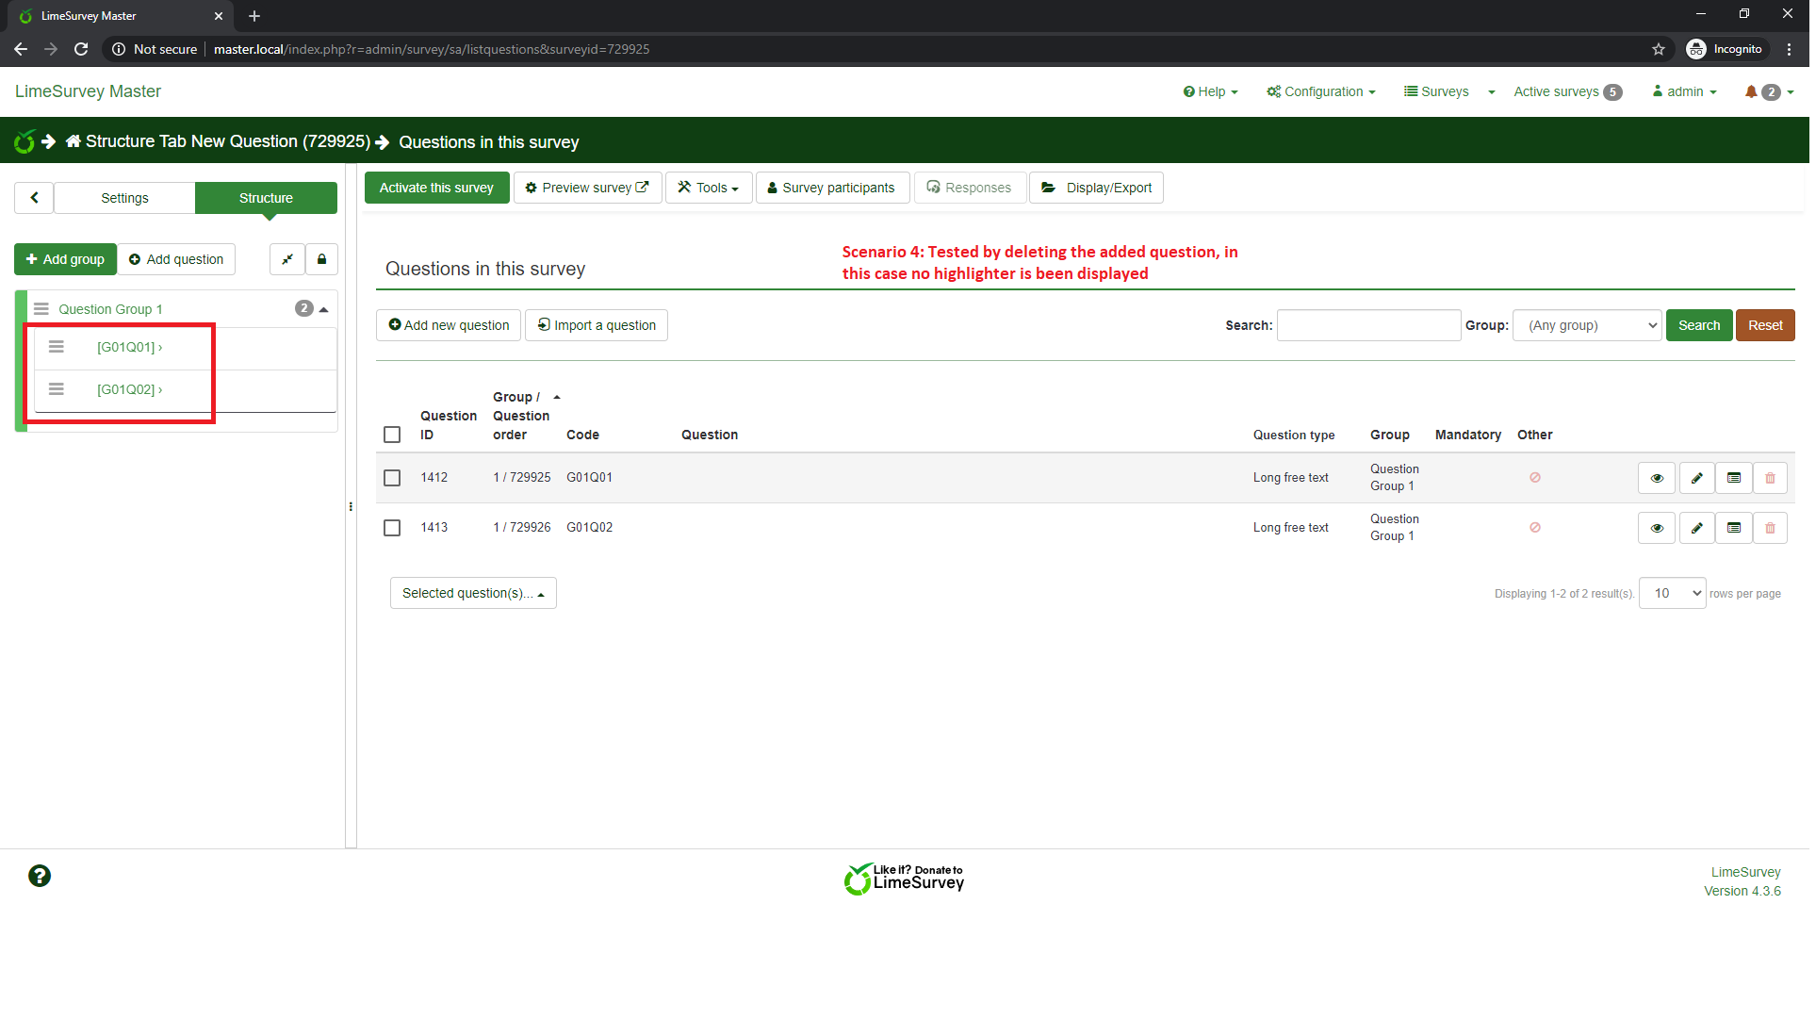Check the checkbox for question 1413

pos(393,530)
